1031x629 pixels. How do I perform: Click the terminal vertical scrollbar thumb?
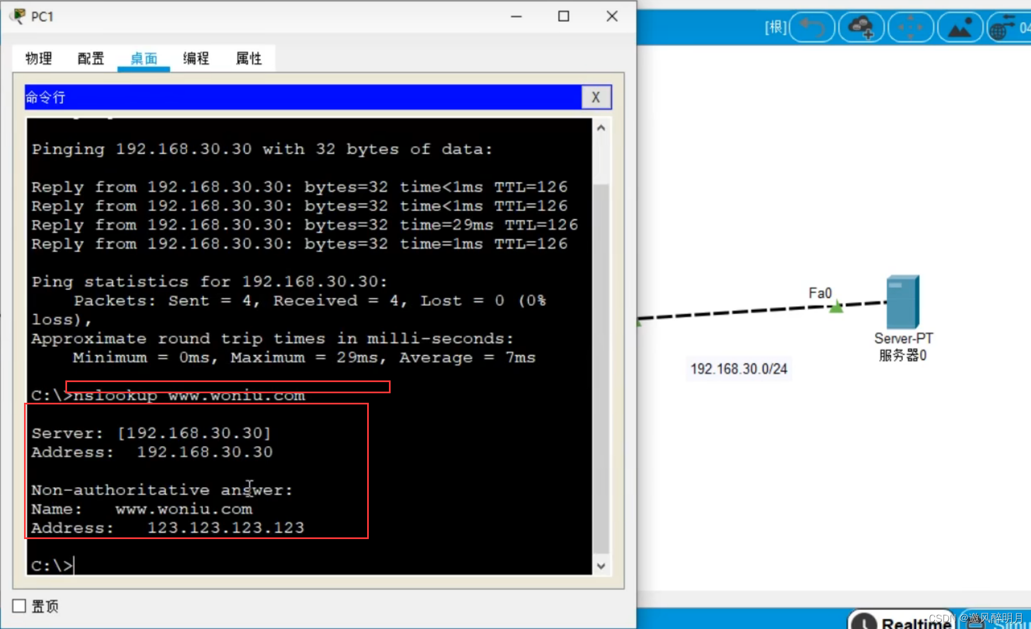click(x=601, y=368)
